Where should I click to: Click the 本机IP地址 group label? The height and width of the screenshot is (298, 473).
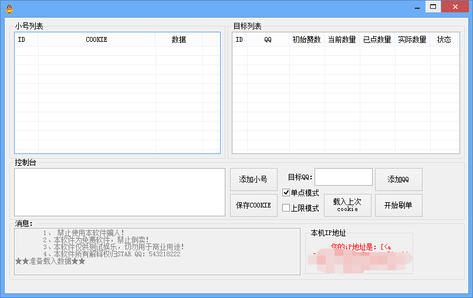click(x=328, y=233)
